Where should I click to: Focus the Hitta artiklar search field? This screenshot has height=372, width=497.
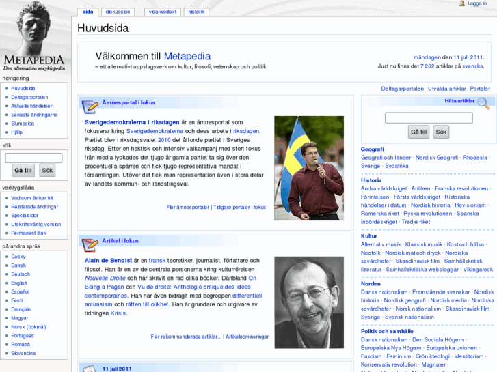tap(429, 118)
